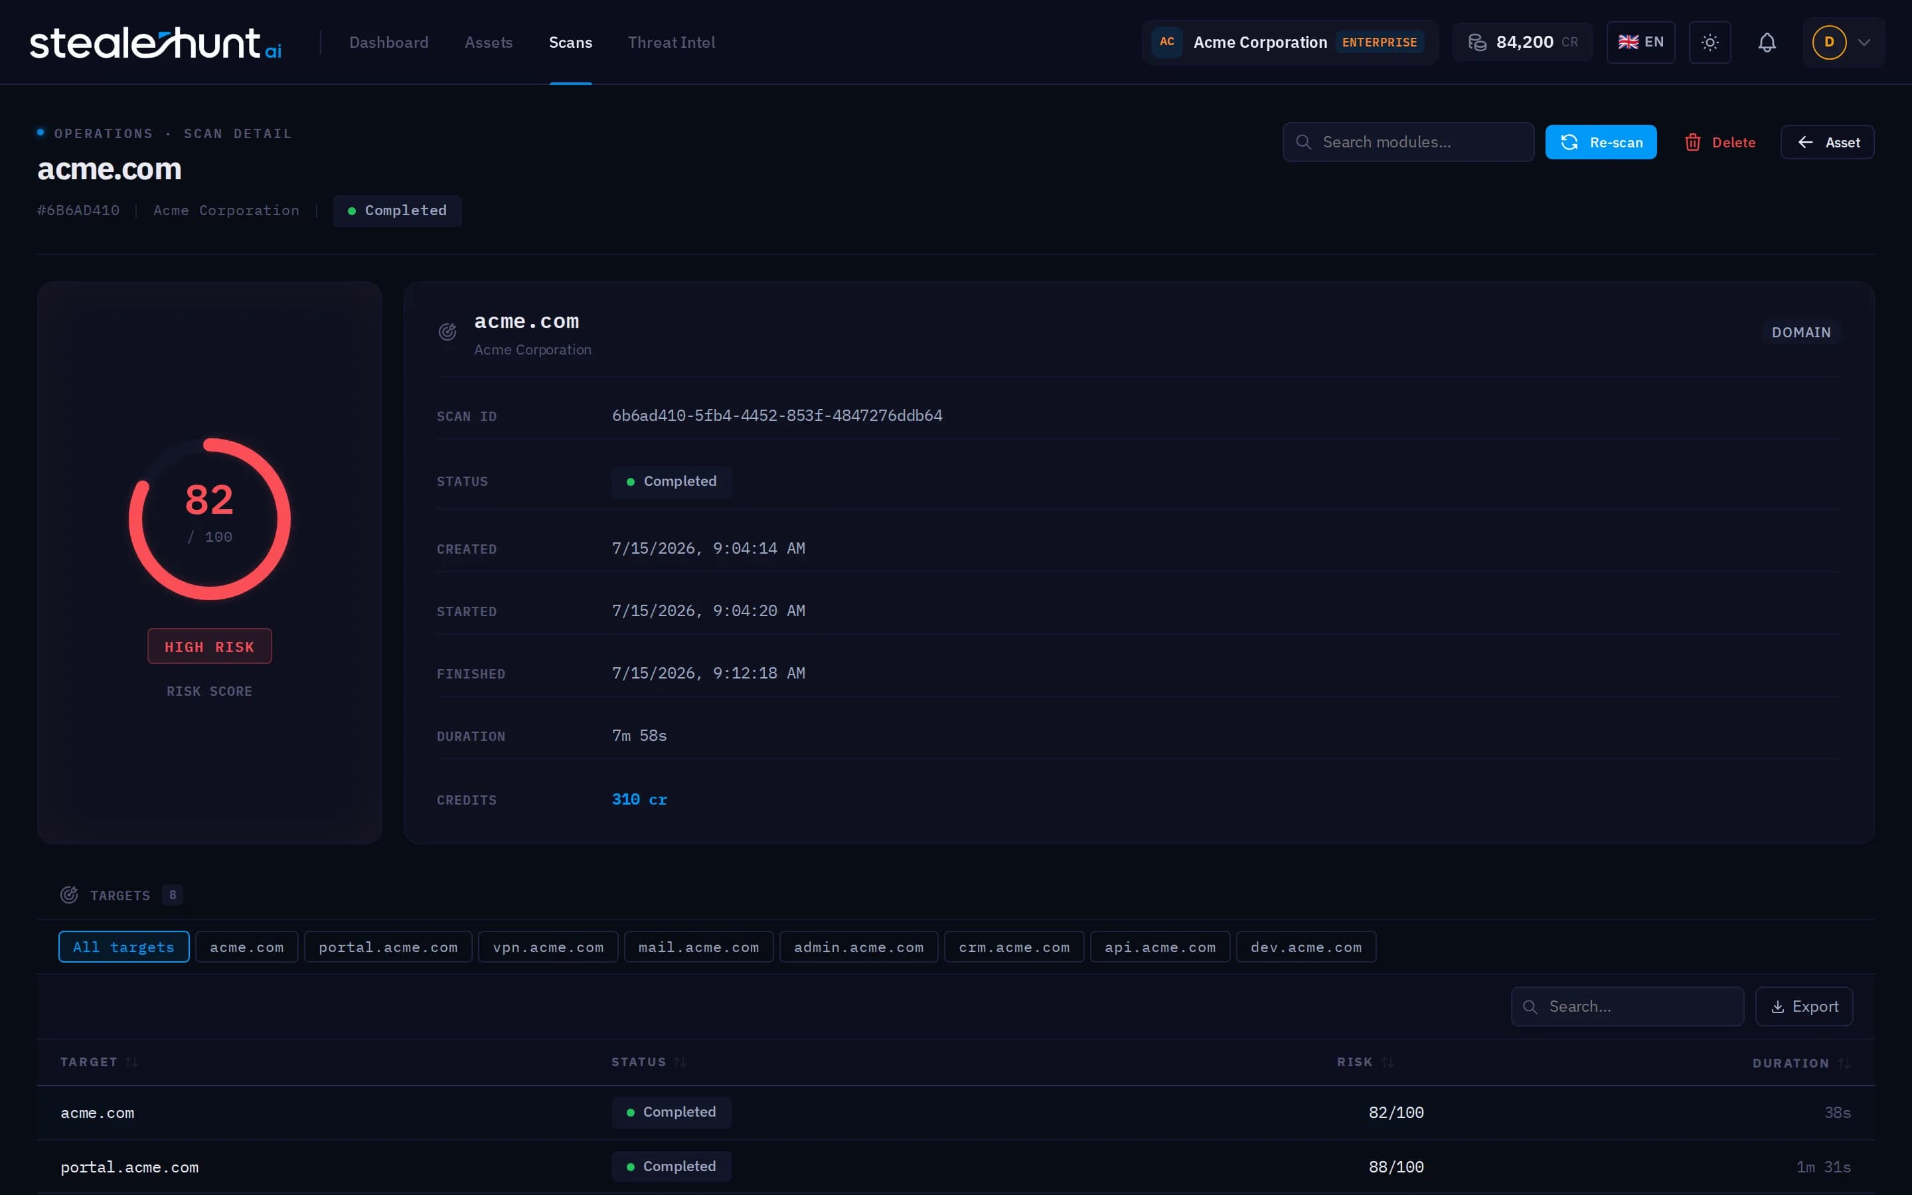This screenshot has height=1195, width=1912.
Task: Click the 310 cr credits value
Action: [639, 800]
